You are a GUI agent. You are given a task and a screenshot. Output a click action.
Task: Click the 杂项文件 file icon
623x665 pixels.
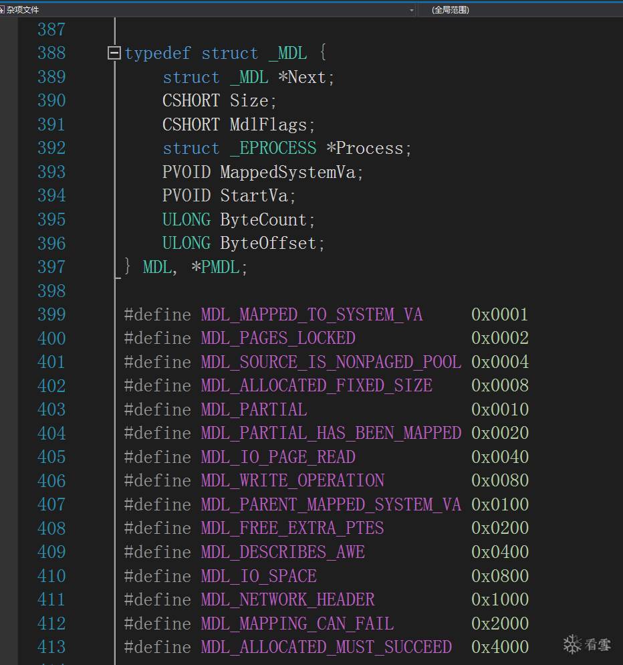pyautogui.click(x=2, y=10)
